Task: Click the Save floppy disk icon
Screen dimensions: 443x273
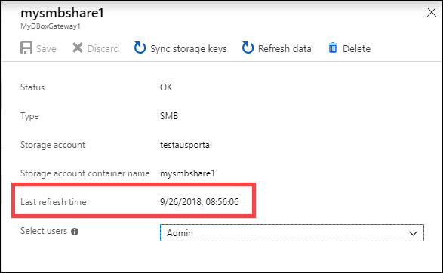Action: point(26,48)
